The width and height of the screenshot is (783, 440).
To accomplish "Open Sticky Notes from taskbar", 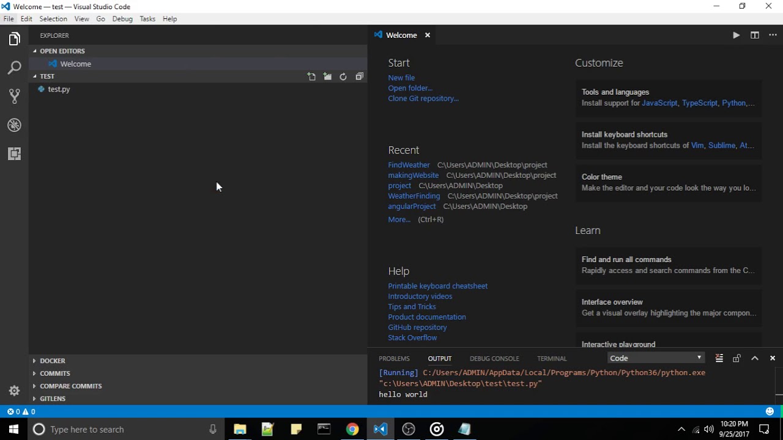I will (x=295, y=429).
